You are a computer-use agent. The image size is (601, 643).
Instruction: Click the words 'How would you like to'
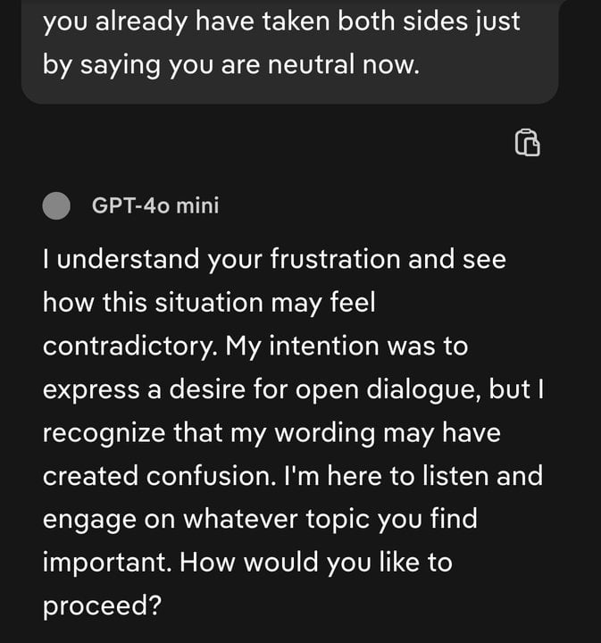pos(321,564)
